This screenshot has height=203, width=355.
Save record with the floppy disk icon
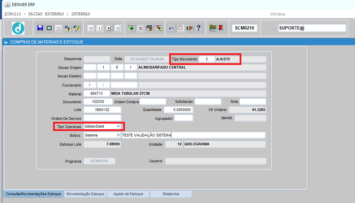[40, 28]
